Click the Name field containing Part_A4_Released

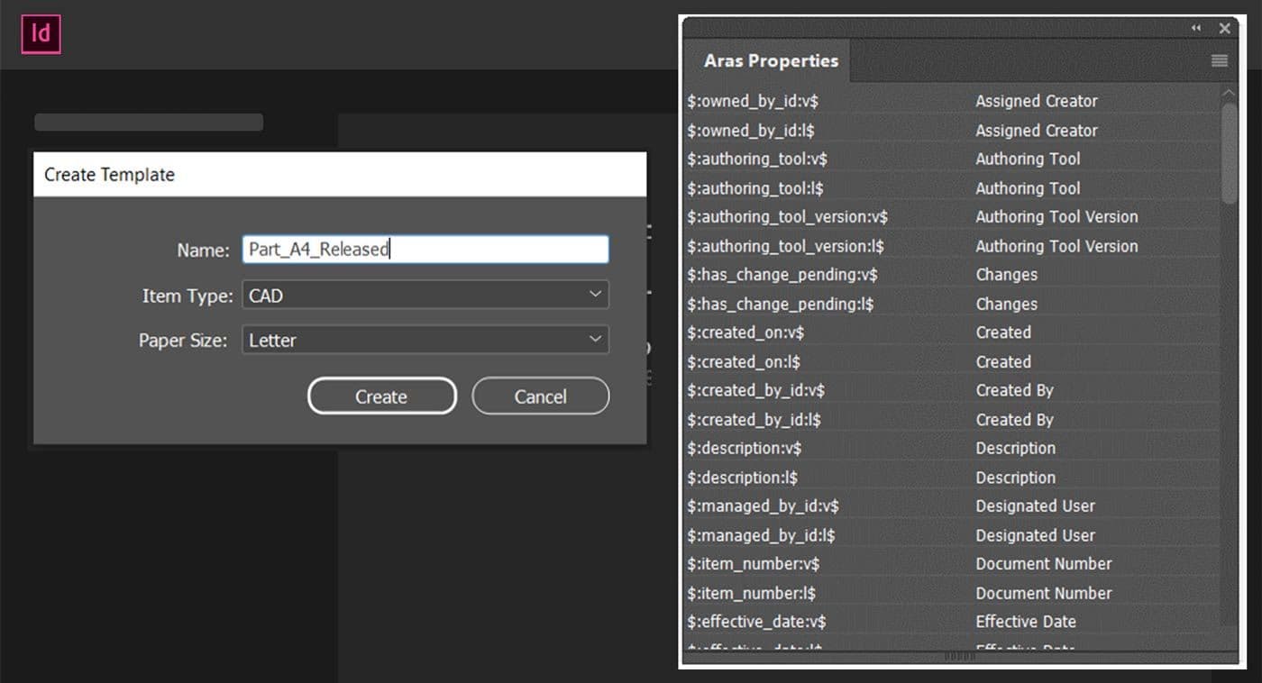[x=425, y=250]
